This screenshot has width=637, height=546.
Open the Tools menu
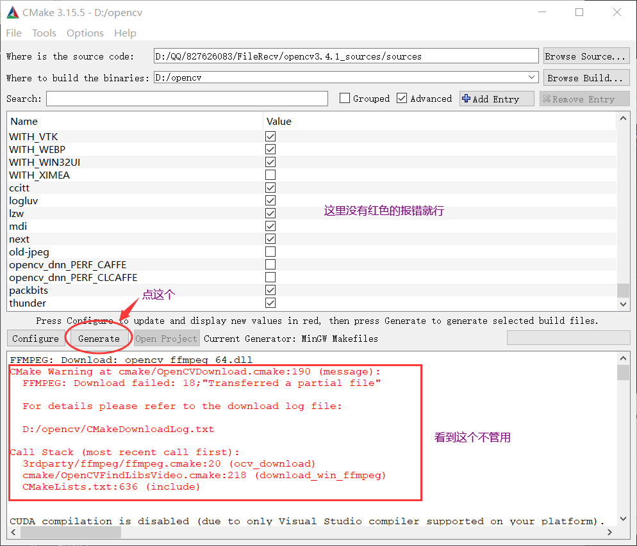(44, 33)
